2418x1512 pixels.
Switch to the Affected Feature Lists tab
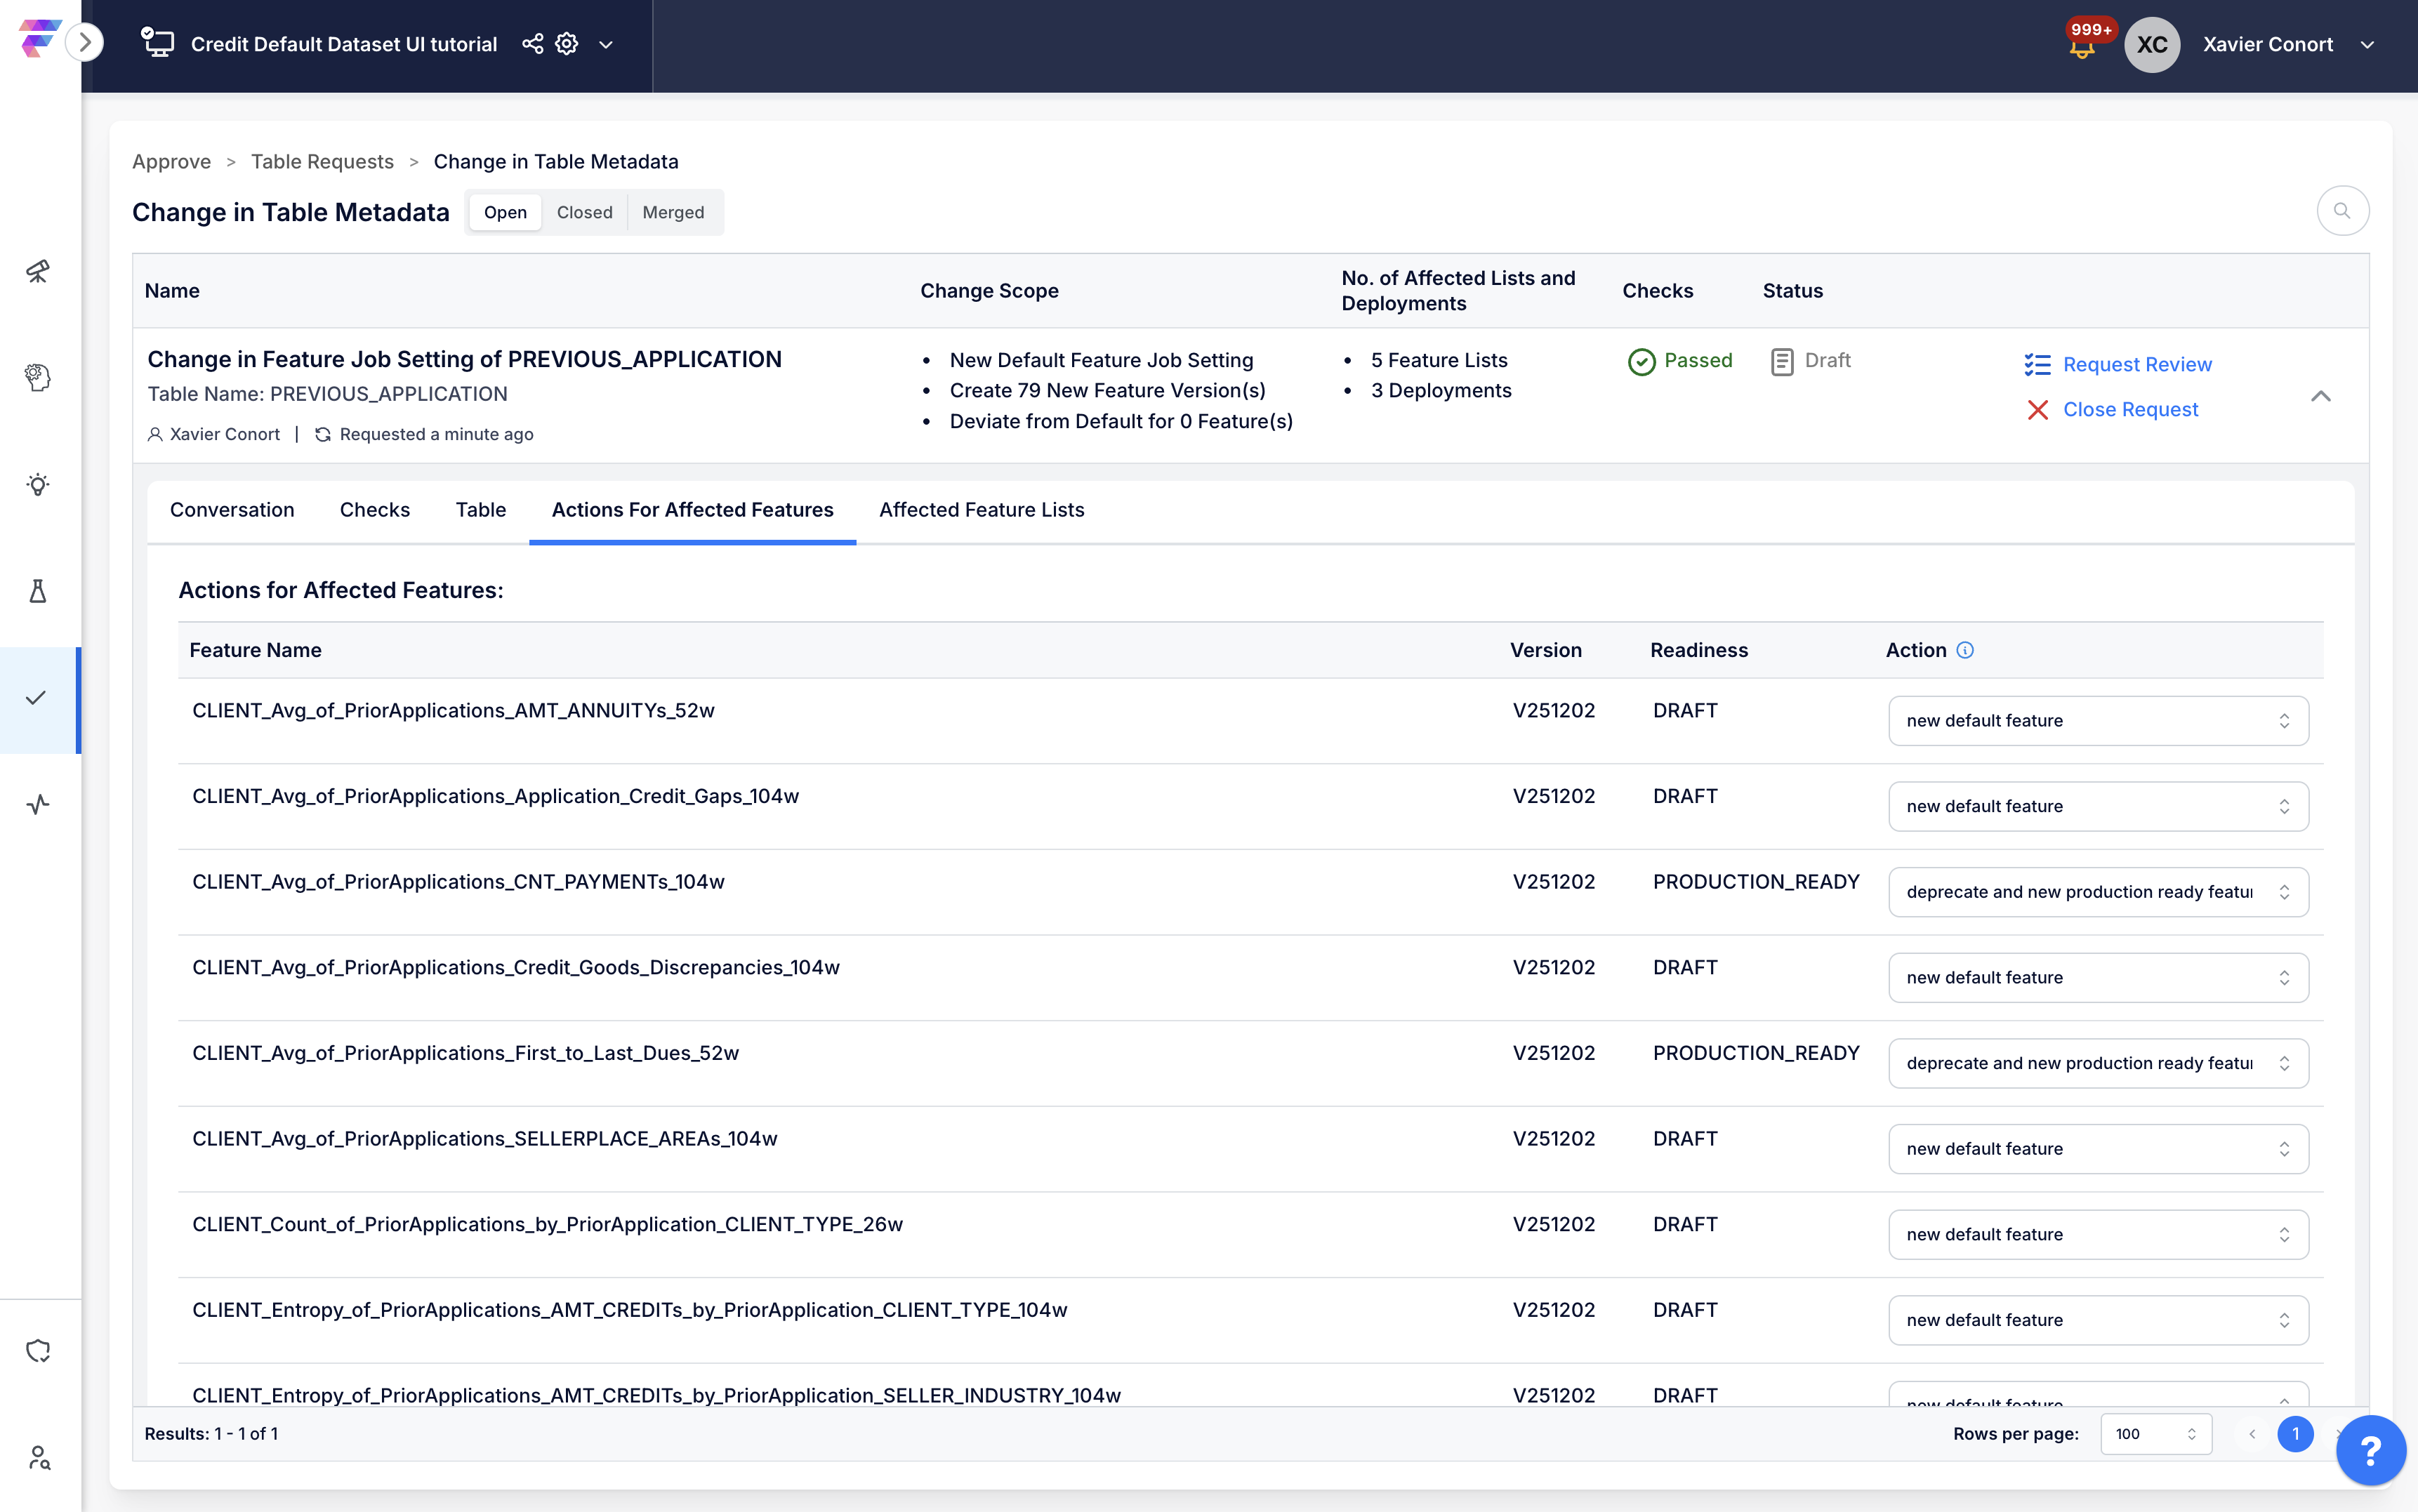[981, 510]
